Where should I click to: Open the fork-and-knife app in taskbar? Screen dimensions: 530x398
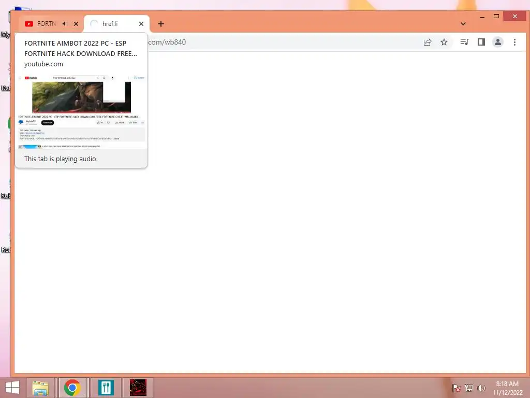pyautogui.click(x=106, y=388)
